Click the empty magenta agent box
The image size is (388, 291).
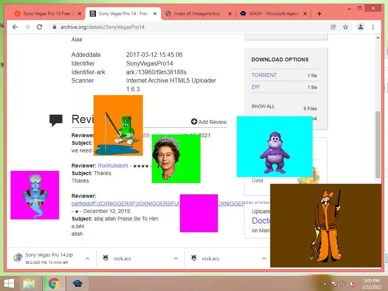click(199, 213)
